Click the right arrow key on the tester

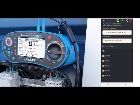pos(12,52)
